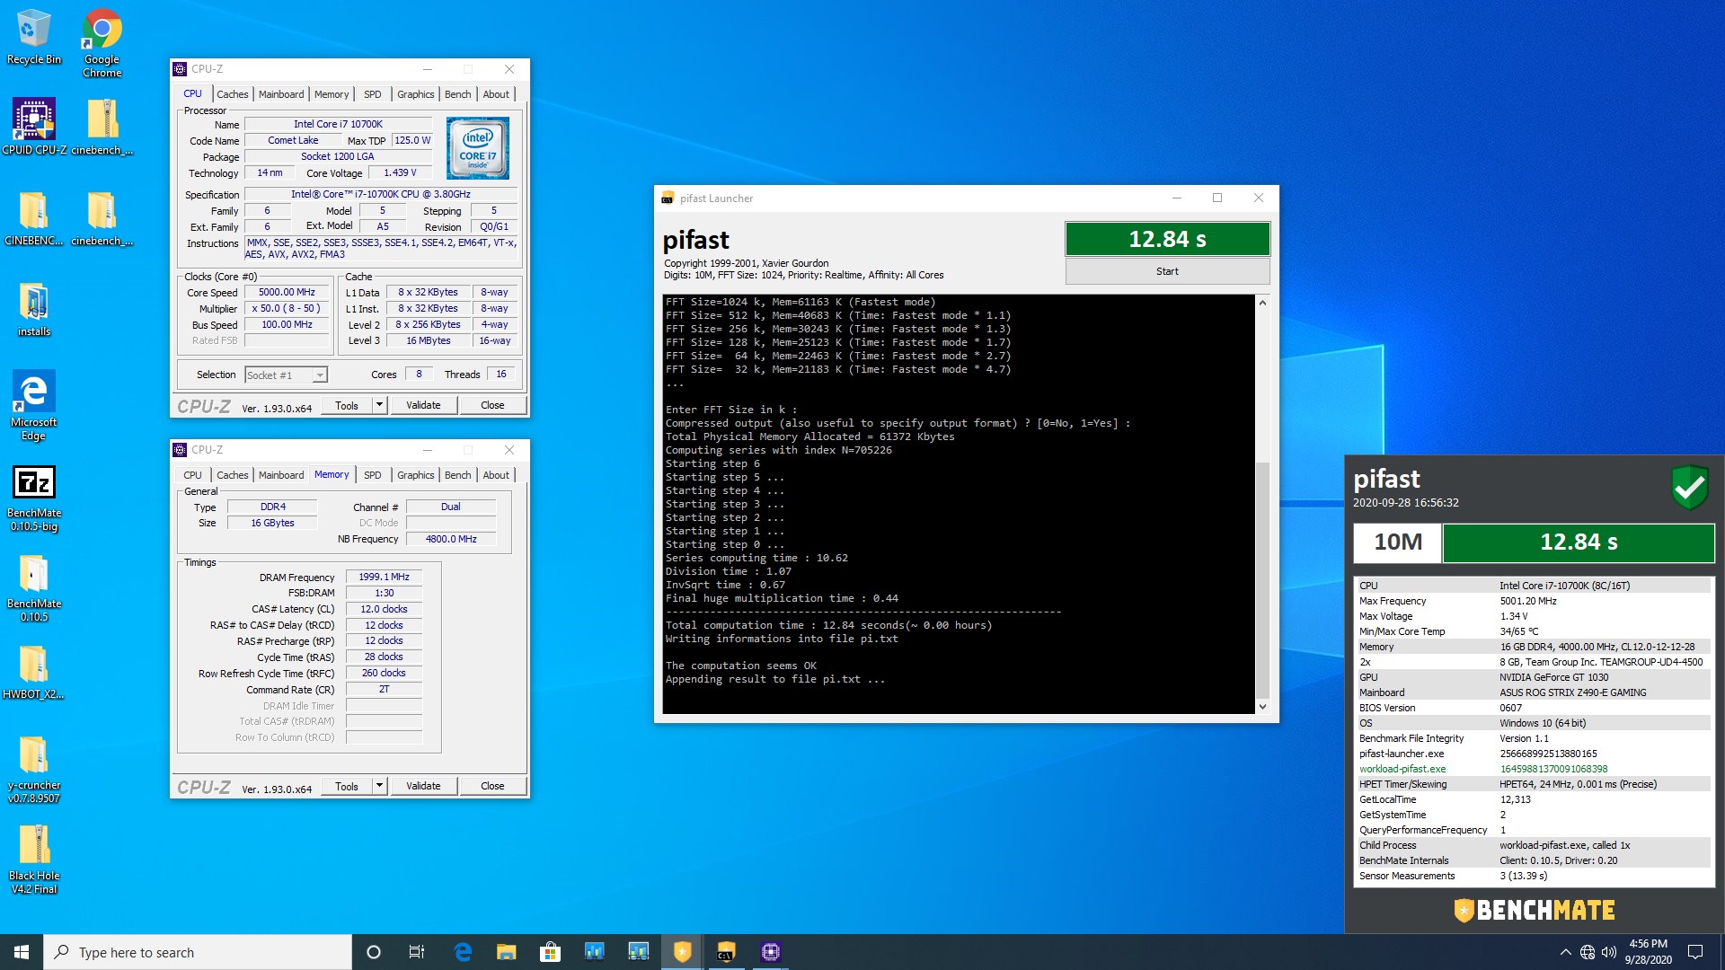Click the Mainboard row ASUS ROG STRIX Z490-E
Image resolution: width=1725 pixels, height=970 pixels.
[x=1533, y=692]
